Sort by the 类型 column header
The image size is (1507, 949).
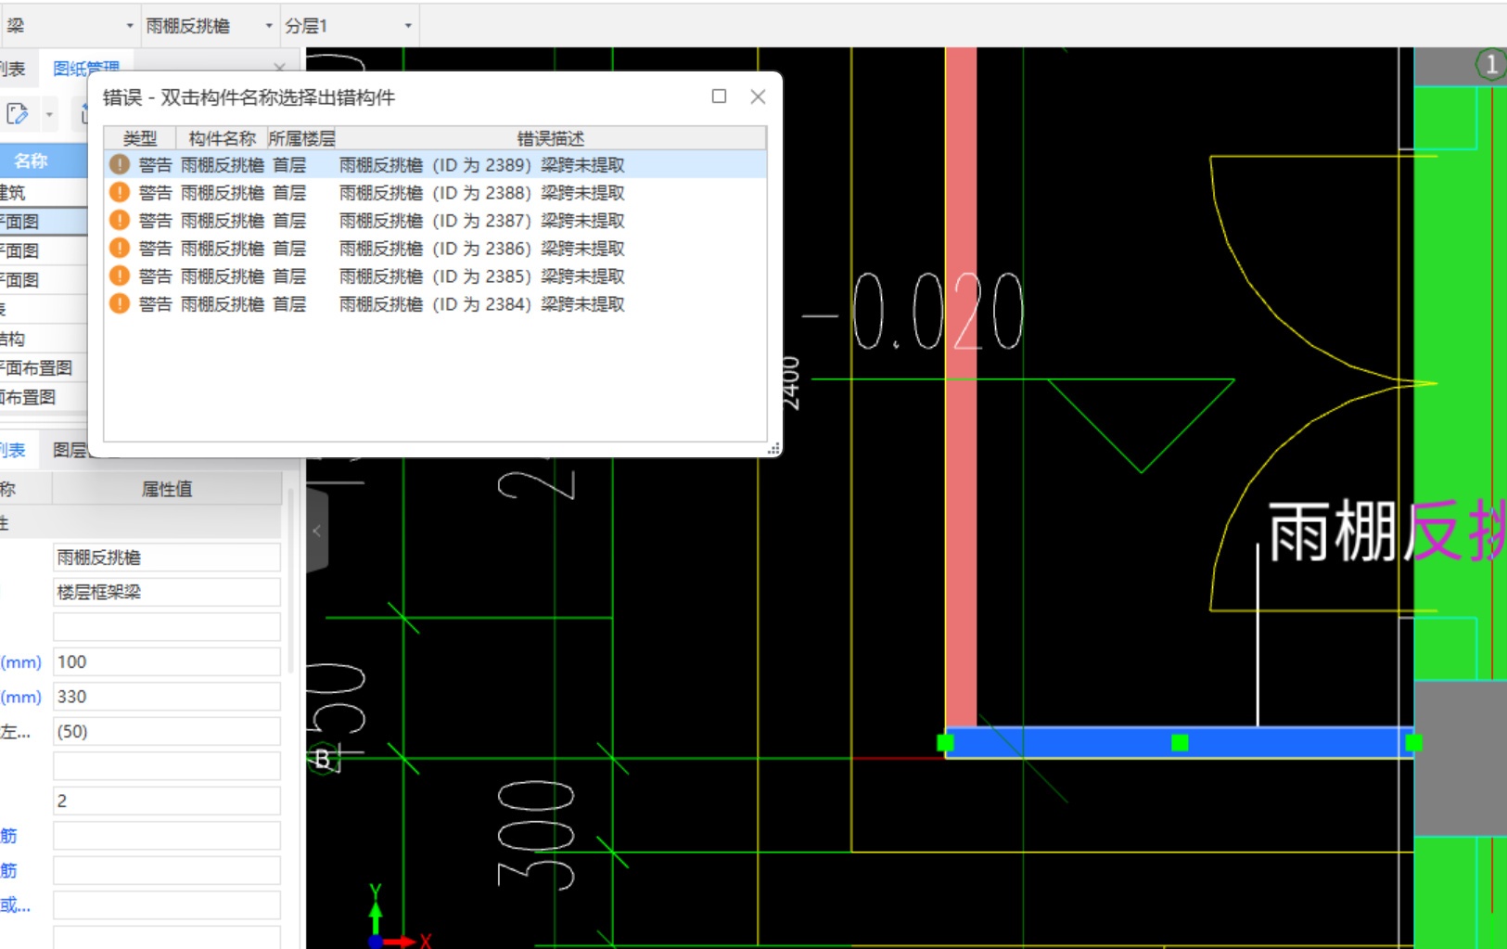140,138
